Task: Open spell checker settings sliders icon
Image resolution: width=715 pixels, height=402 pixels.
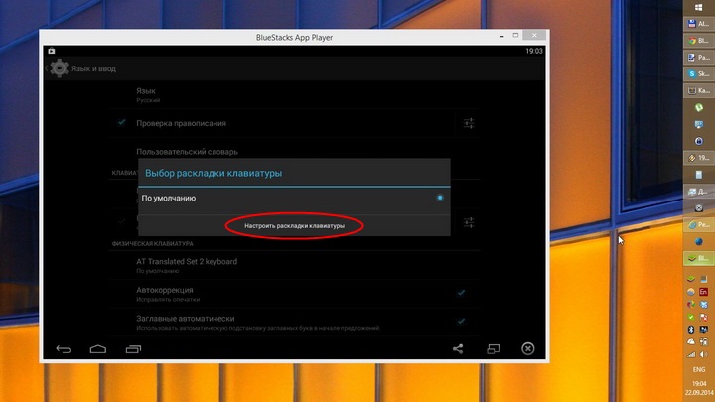Action: (469, 123)
